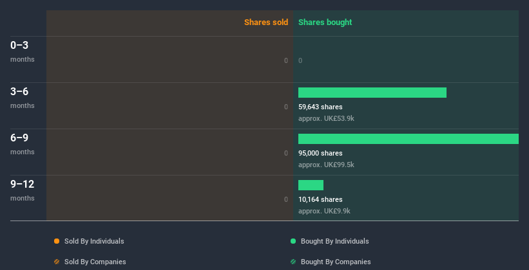The image size is (529, 270).
Task: Click the 6–9 months row label
Action: (23, 144)
